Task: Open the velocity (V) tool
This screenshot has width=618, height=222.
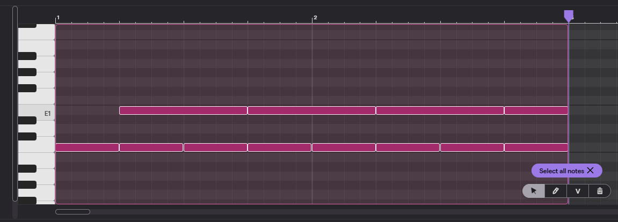Action: coord(578,191)
